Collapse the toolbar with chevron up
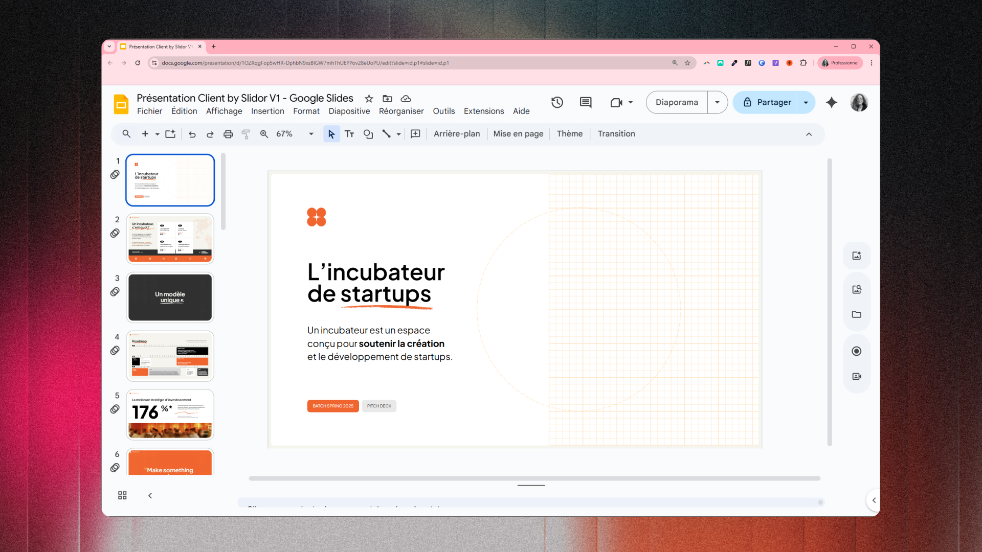This screenshot has height=552, width=982. click(809, 134)
